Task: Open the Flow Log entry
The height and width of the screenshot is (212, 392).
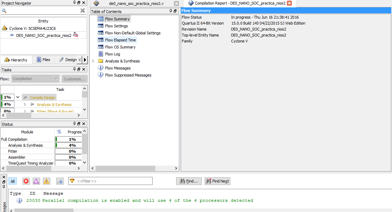Action: (x=112, y=54)
